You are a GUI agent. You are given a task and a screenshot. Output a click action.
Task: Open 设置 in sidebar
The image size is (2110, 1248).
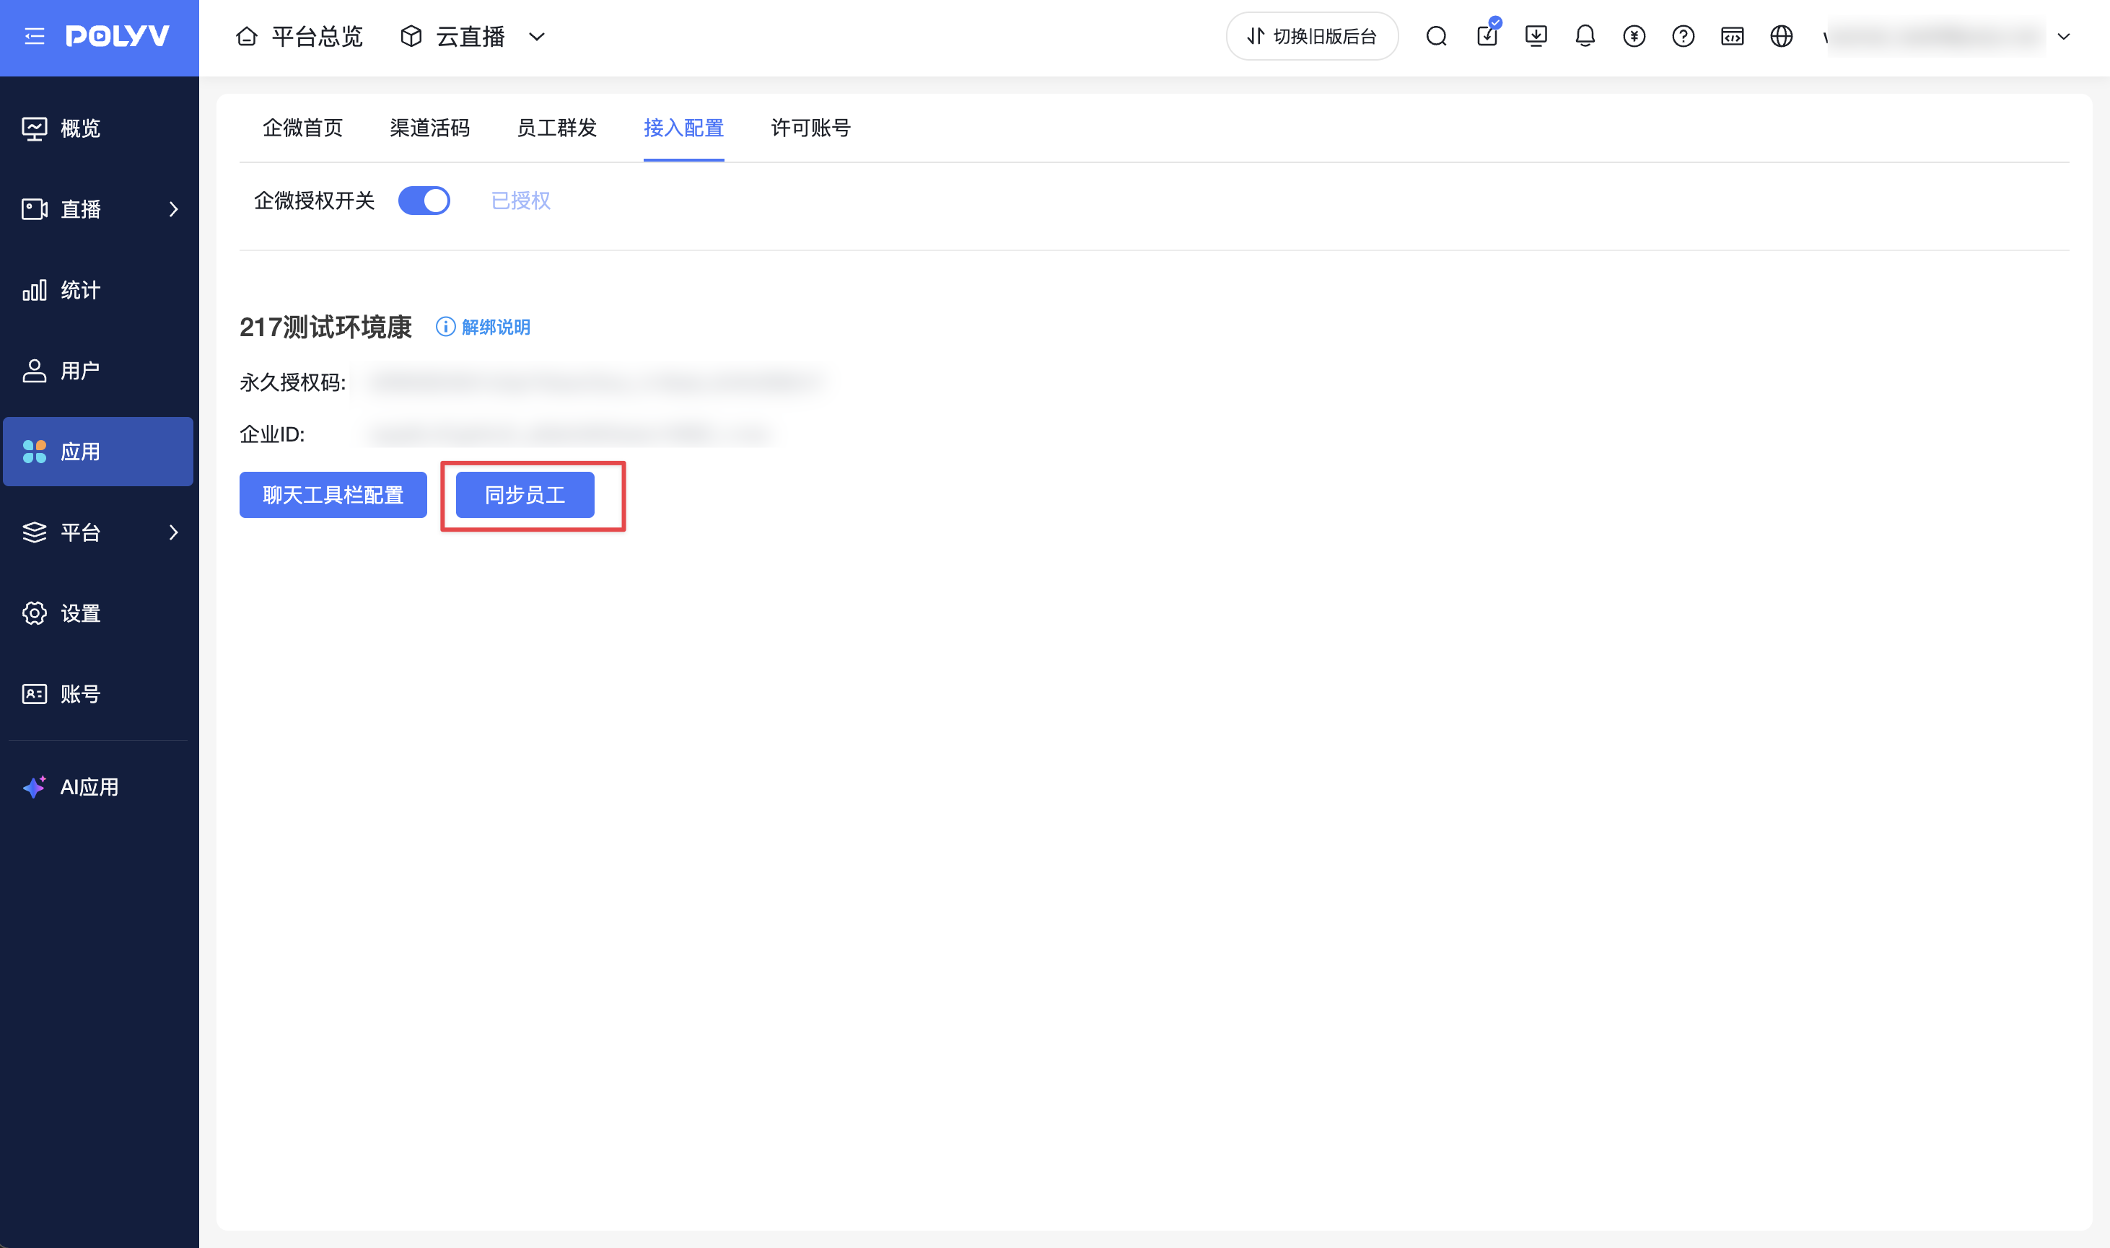click(98, 613)
